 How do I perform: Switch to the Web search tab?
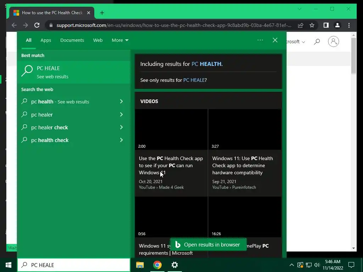[98, 40]
